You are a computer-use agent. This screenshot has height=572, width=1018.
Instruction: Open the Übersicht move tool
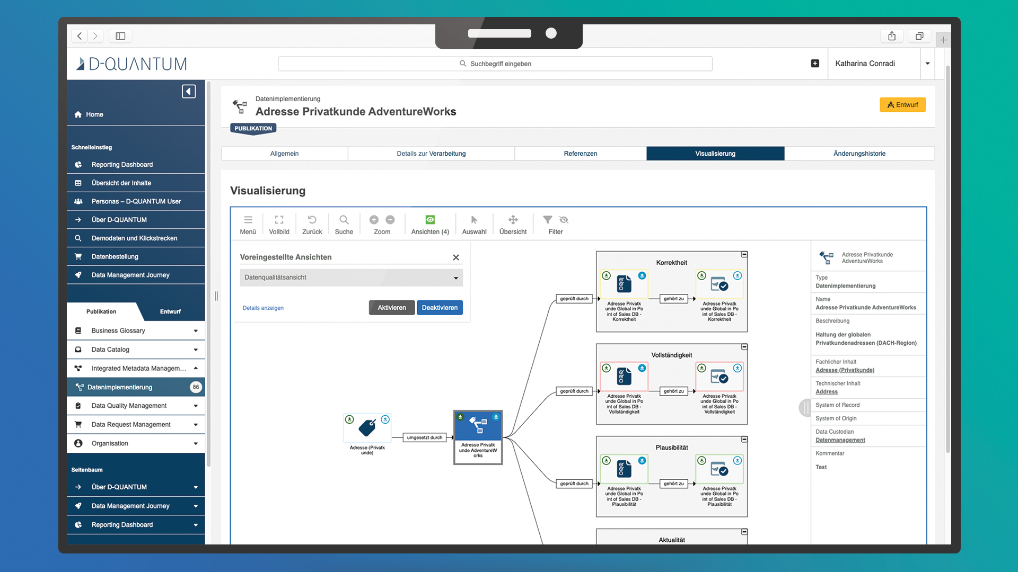point(513,220)
